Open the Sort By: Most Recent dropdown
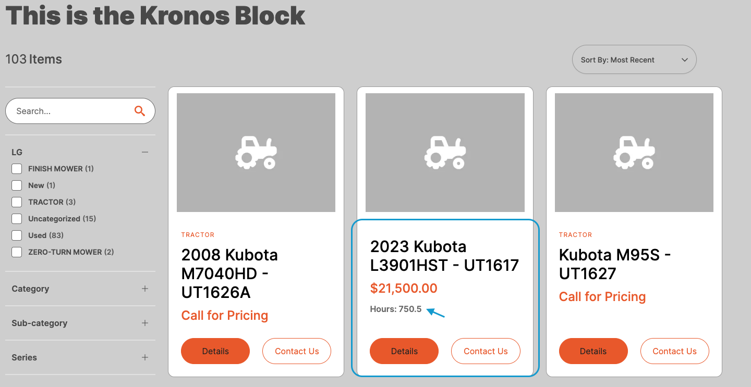Viewport: 751px width, 387px height. coord(634,59)
